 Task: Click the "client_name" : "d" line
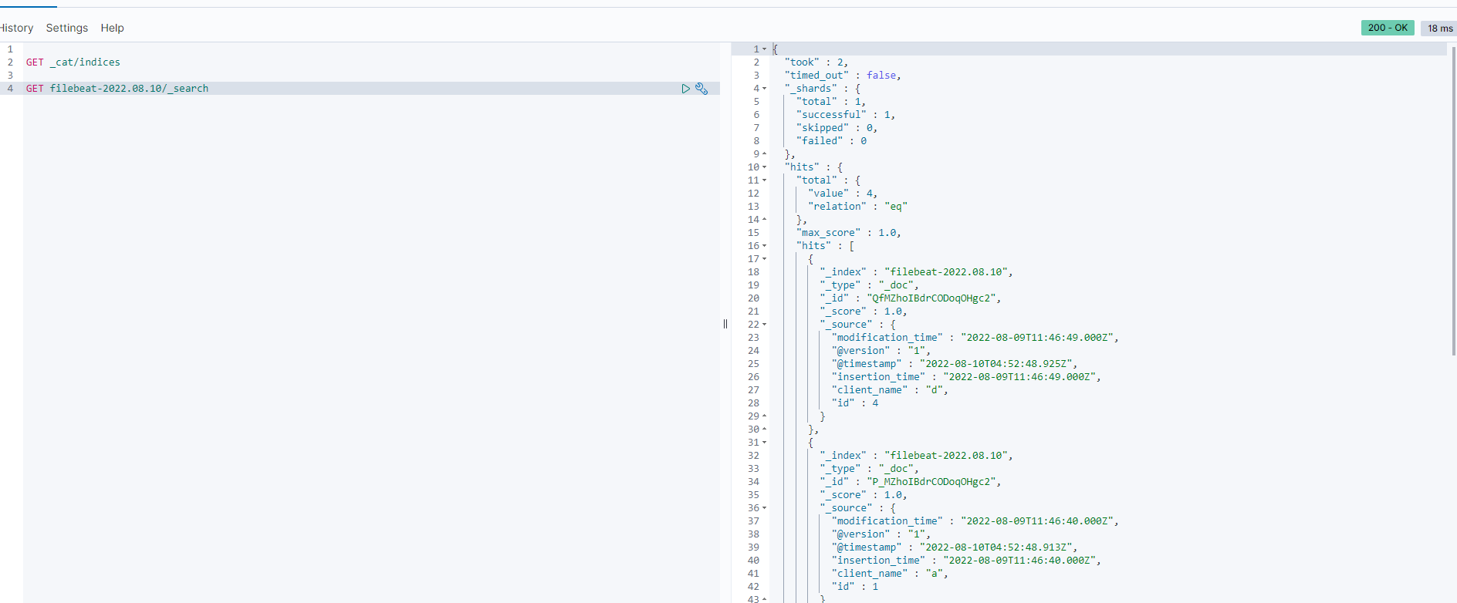click(890, 390)
